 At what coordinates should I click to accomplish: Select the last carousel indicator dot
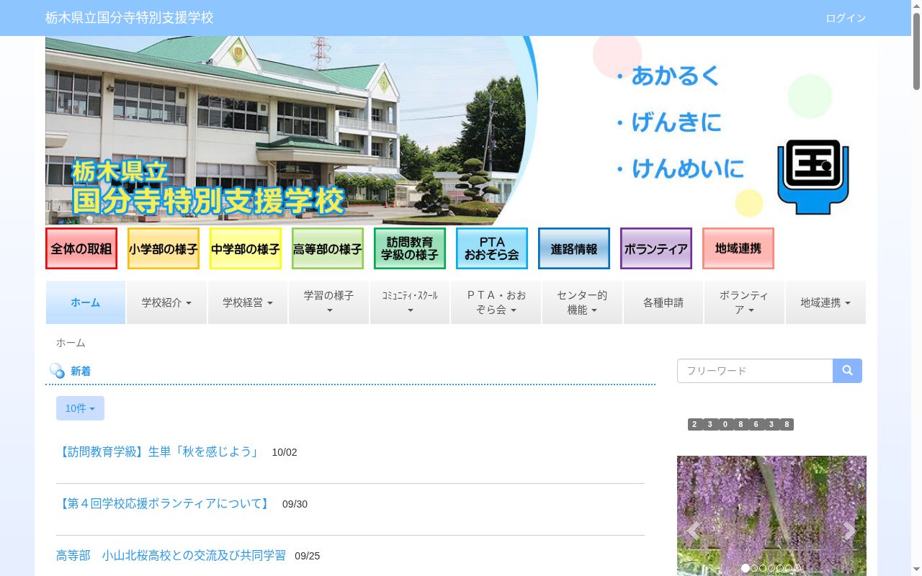(x=797, y=568)
